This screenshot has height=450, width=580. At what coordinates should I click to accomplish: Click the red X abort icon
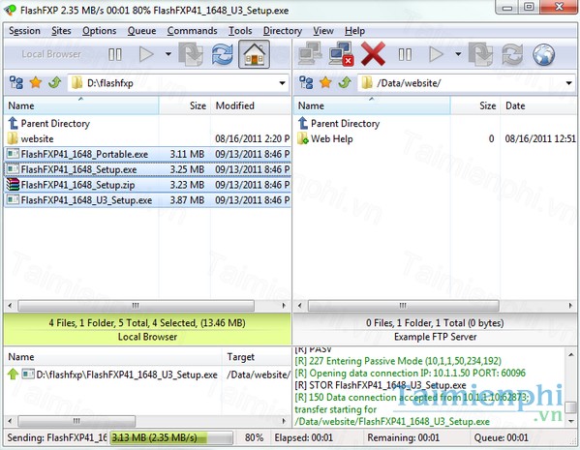(x=373, y=54)
